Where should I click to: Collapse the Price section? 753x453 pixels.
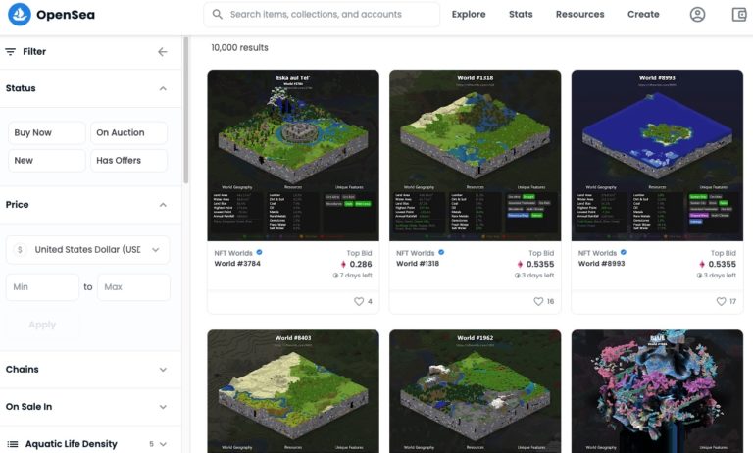point(163,205)
